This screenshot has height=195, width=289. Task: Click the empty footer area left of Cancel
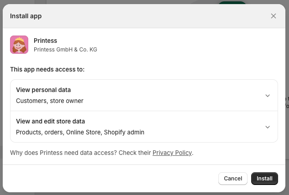point(109,179)
